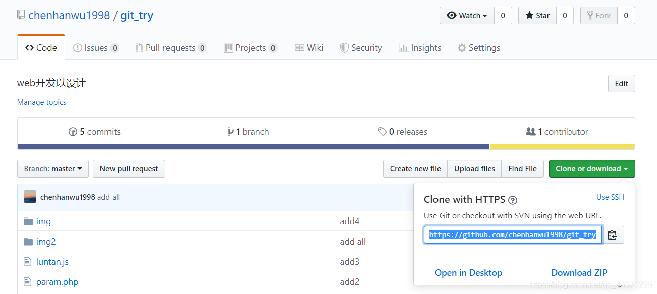Click the clone URL input field
Viewport: 657px width, 294px height.
pyautogui.click(x=513, y=235)
